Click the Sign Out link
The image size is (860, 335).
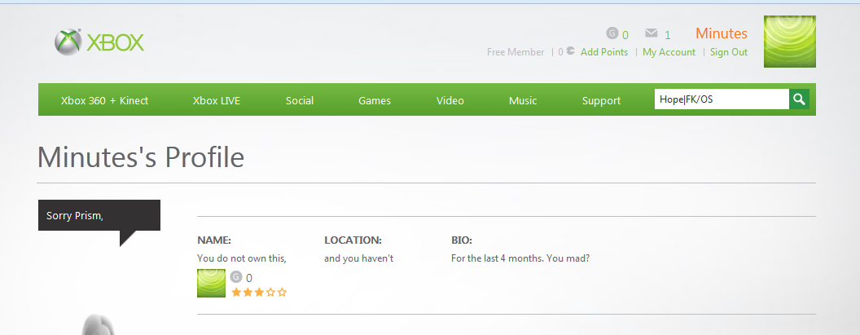(728, 52)
